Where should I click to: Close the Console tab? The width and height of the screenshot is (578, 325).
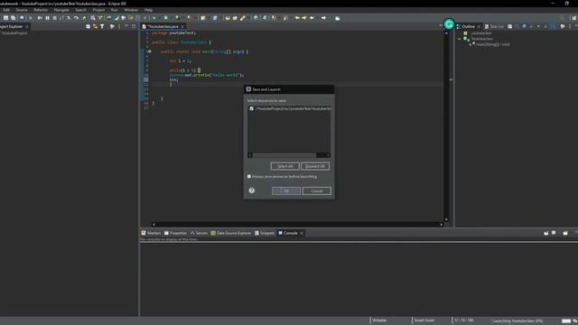302,233
